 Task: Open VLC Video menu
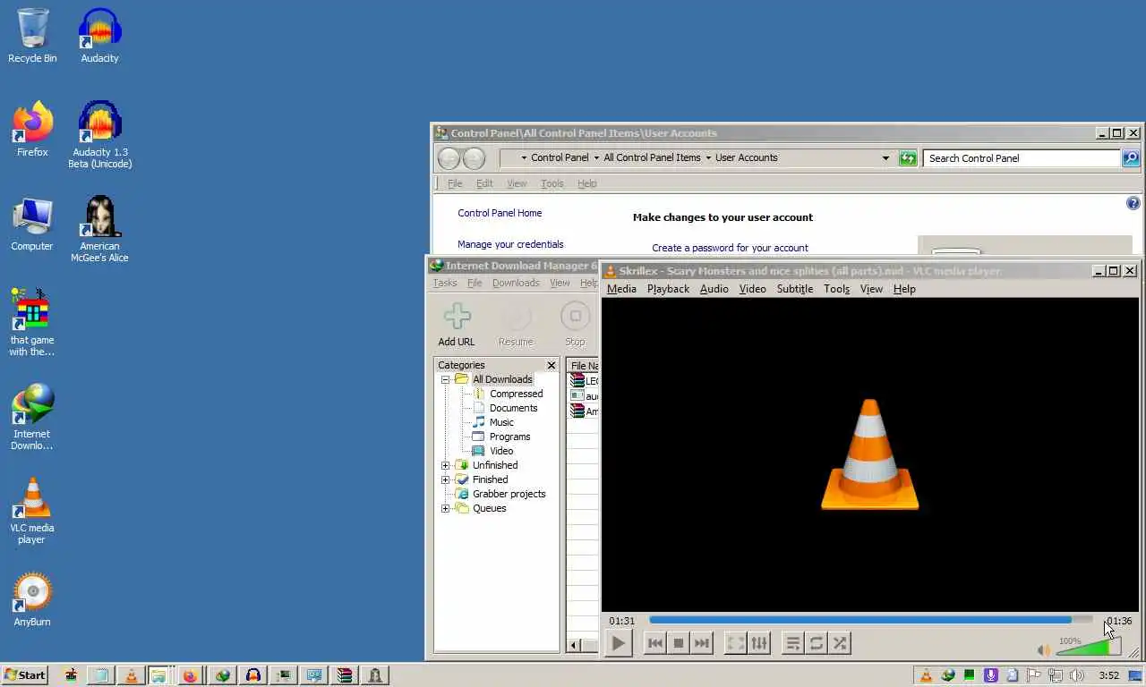pyautogui.click(x=752, y=289)
